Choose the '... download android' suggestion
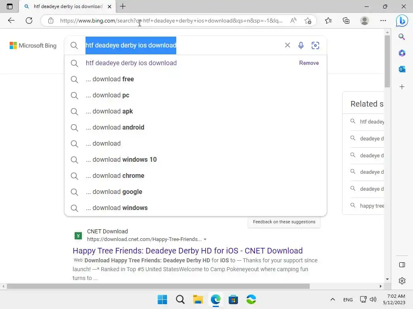 [196, 128]
